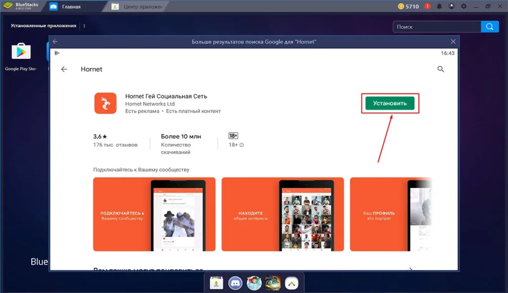The image size is (508, 293).
Task: View the Ваш профиль screenshot
Action: [x=391, y=214]
